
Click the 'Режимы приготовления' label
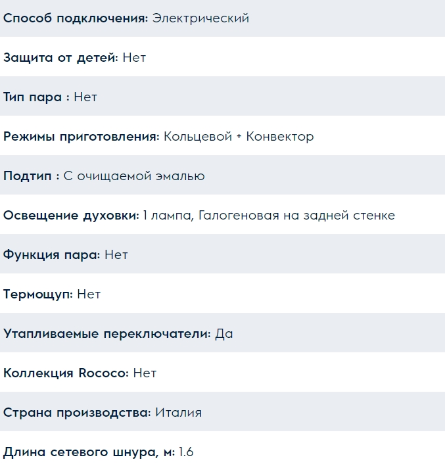(82, 137)
